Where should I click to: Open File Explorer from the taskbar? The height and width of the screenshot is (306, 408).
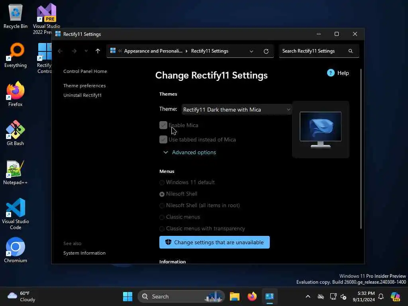234,296
